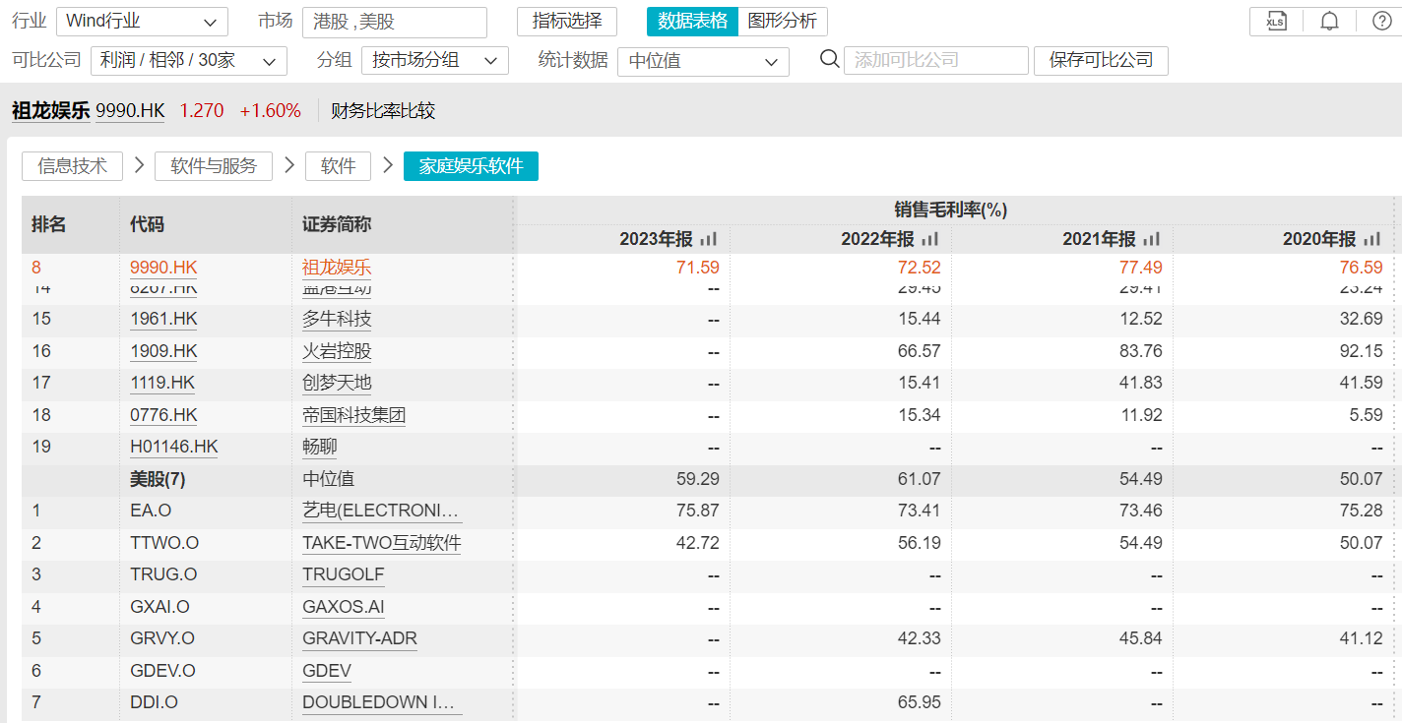Click the GRVY.O code cell
Image resolution: width=1402 pixels, height=723 pixels.
click(x=162, y=638)
